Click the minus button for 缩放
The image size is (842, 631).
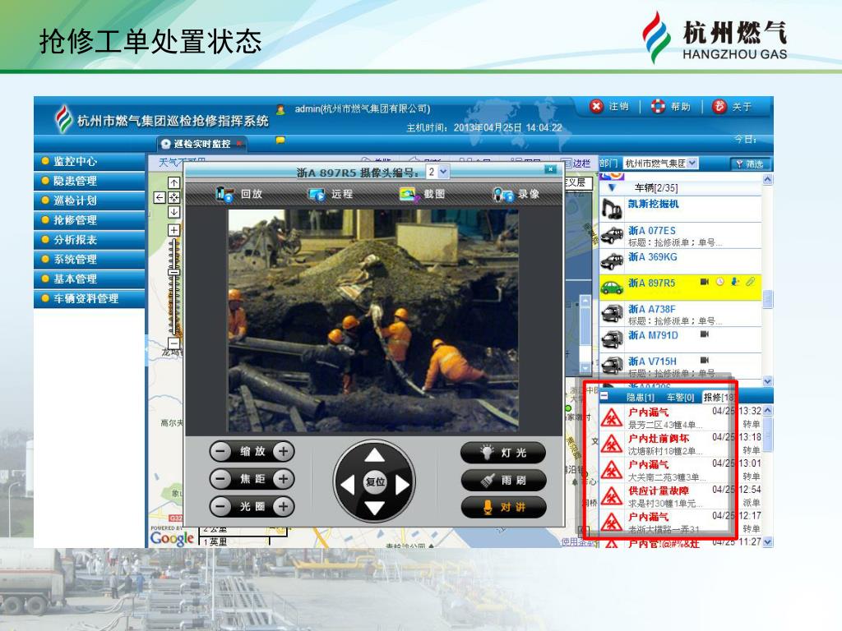[220, 451]
